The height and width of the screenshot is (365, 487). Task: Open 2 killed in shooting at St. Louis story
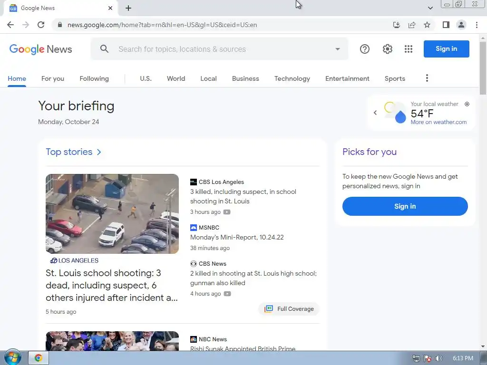tap(253, 278)
